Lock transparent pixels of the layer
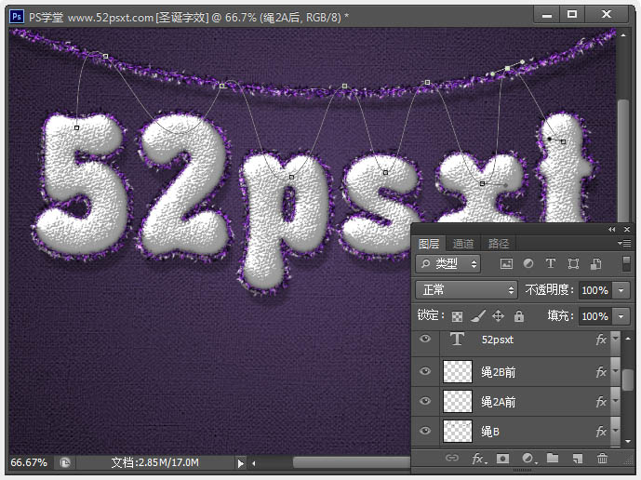Viewport: 641px width, 480px height. tap(457, 316)
